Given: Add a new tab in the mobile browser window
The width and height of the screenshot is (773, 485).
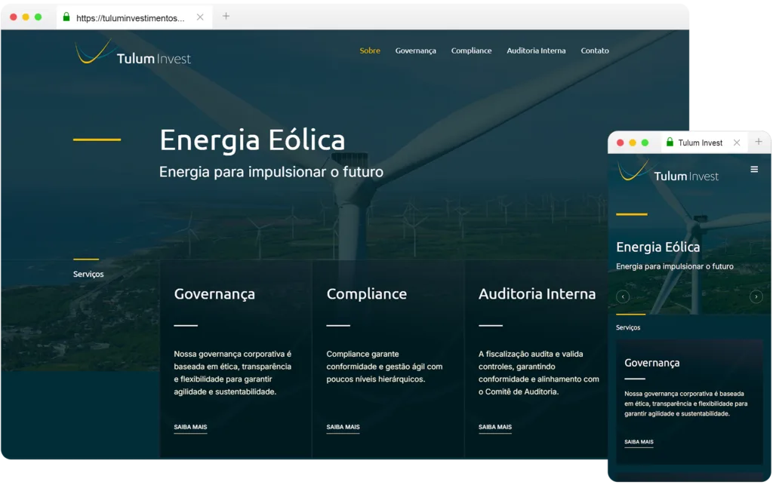Looking at the screenshot, I should 758,142.
